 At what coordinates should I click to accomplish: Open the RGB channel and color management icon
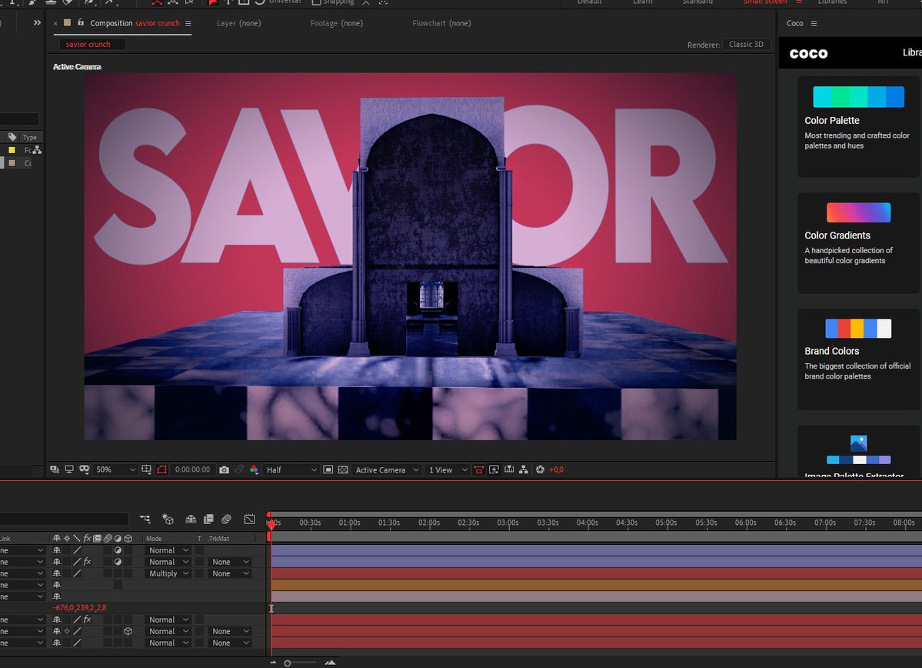[x=254, y=469]
